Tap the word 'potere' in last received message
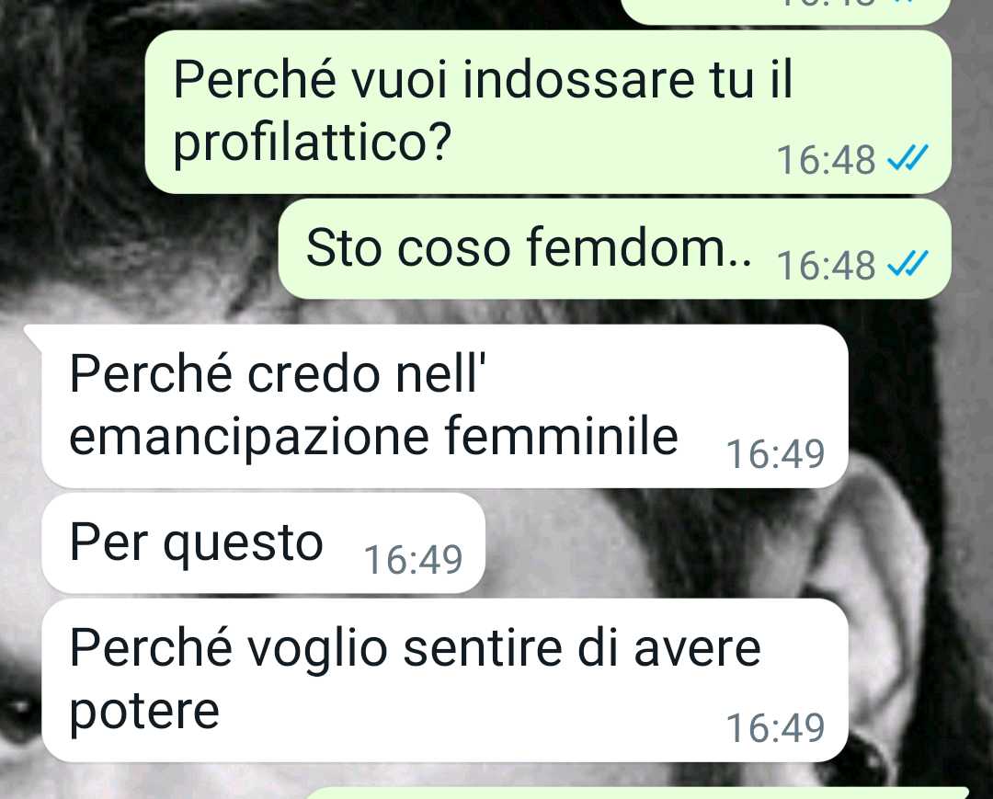The height and width of the screenshot is (799, 993). pos(144,713)
